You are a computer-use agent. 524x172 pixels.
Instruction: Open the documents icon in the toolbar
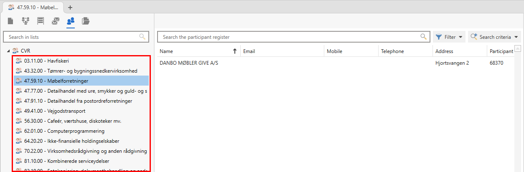(10, 21)
